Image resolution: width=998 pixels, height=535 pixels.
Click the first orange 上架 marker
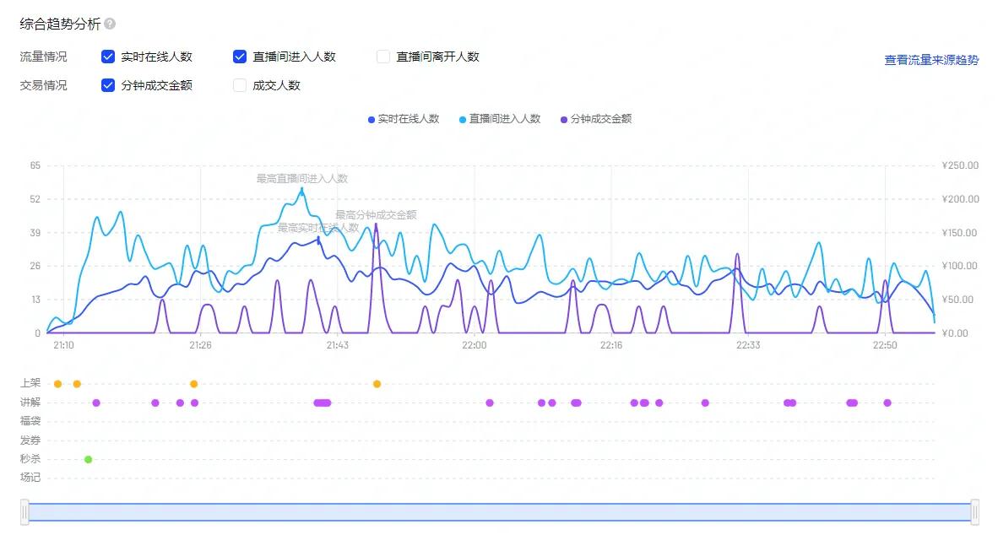57,383
